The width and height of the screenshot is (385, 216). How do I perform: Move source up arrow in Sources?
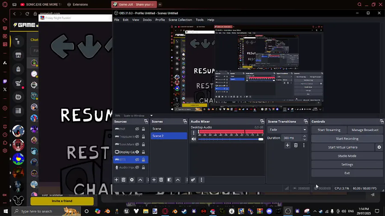coord(140,180)
